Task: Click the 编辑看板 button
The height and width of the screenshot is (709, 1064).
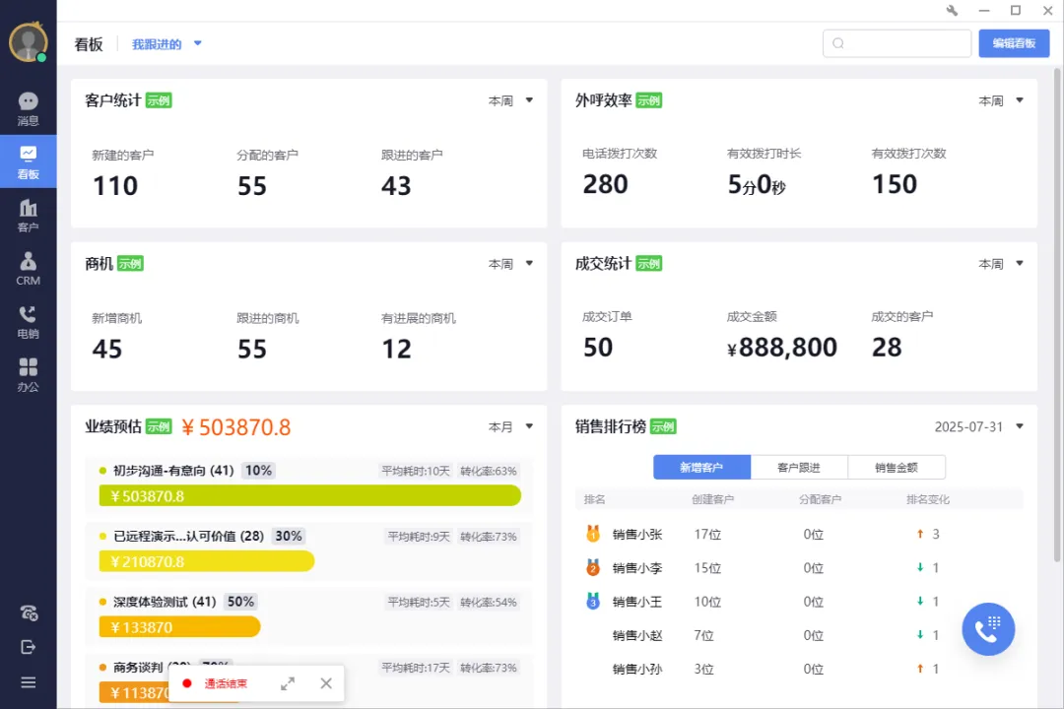Action: 1014,43
